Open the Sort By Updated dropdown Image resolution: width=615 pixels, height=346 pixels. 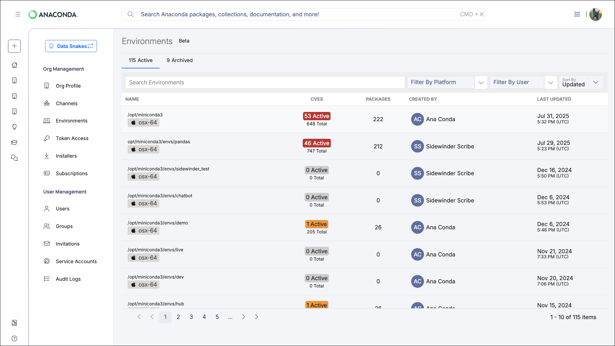point(581,83)
